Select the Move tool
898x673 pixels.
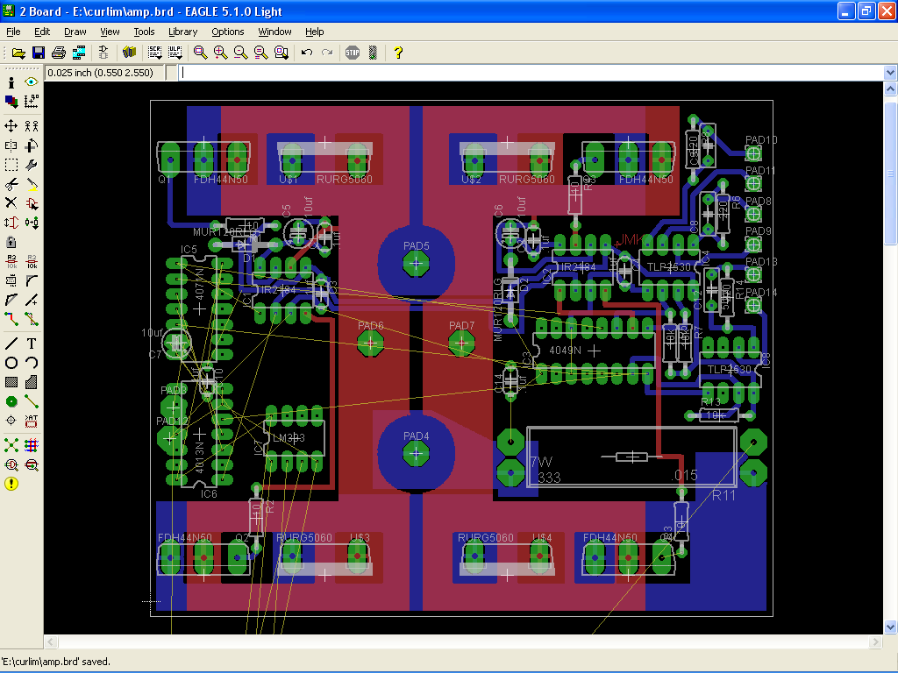11,126
